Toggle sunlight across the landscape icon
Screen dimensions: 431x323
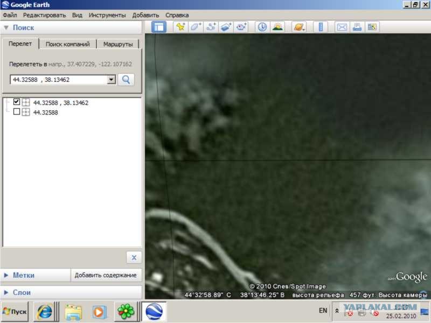[277, 27]
